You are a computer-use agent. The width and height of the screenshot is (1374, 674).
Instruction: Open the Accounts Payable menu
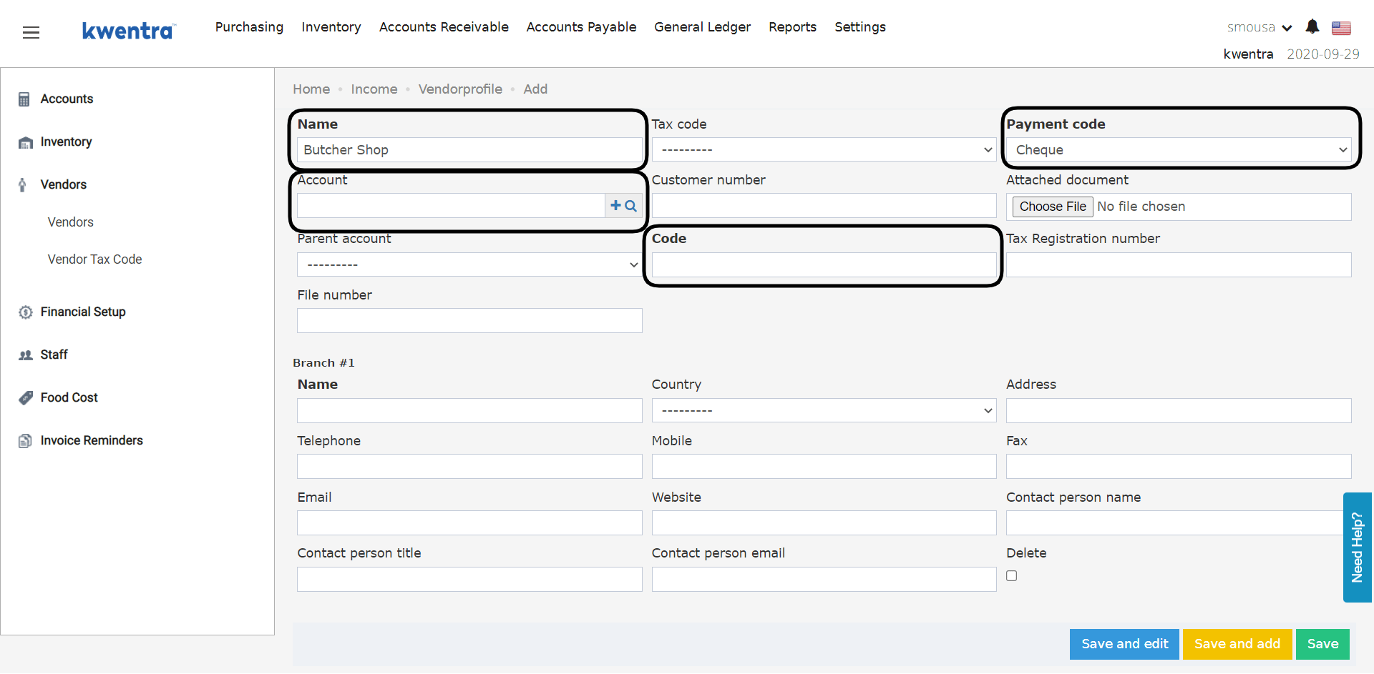(x=581, y=27)
